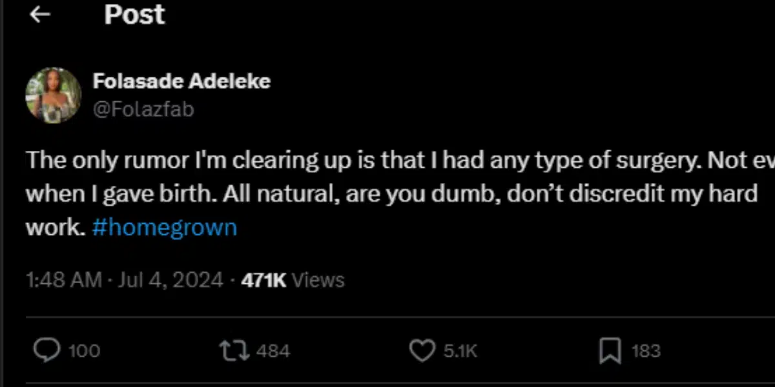Click the 183 bookmarks count
775x387 pixels.
coord(645,351)
